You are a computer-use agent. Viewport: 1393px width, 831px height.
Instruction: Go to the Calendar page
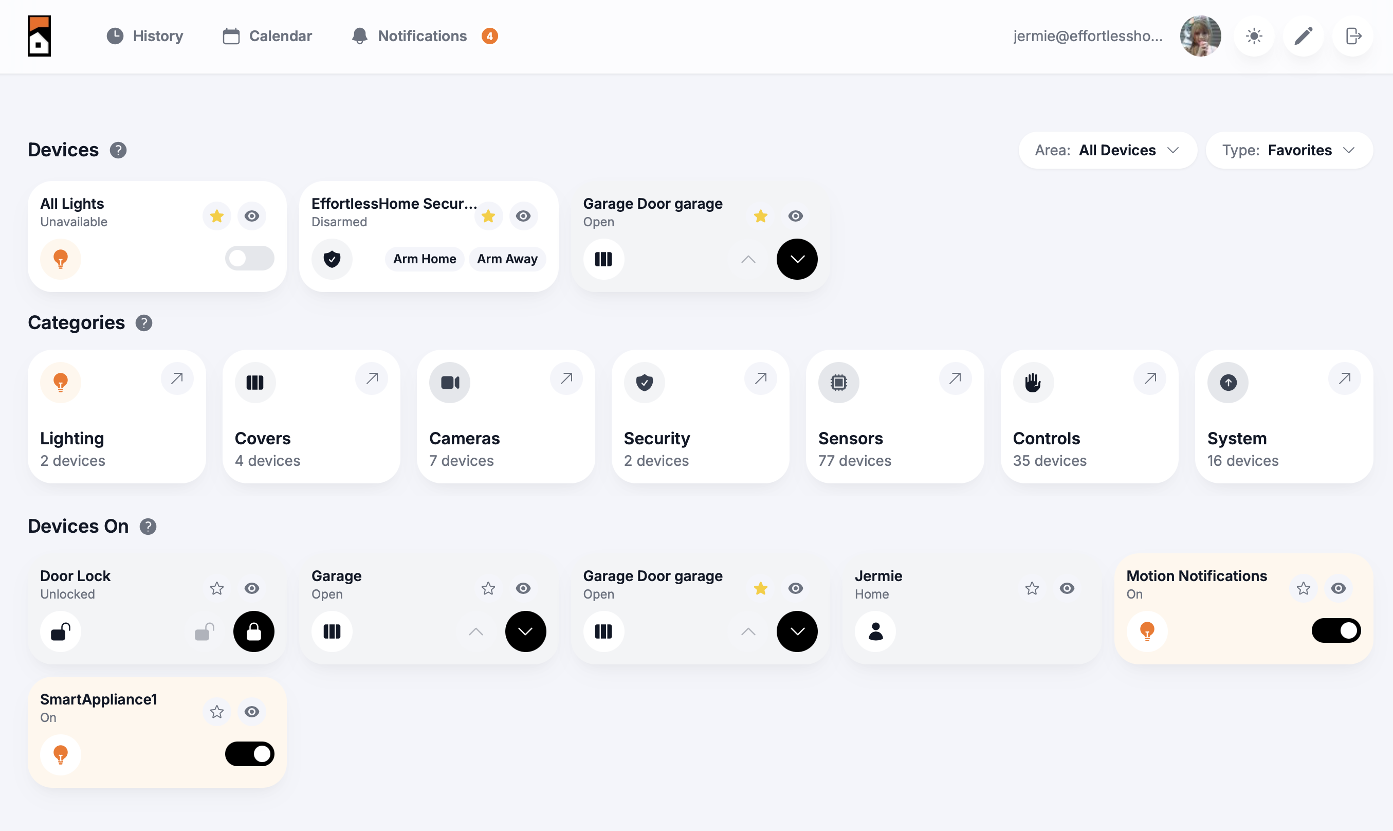tap(267, 36)
